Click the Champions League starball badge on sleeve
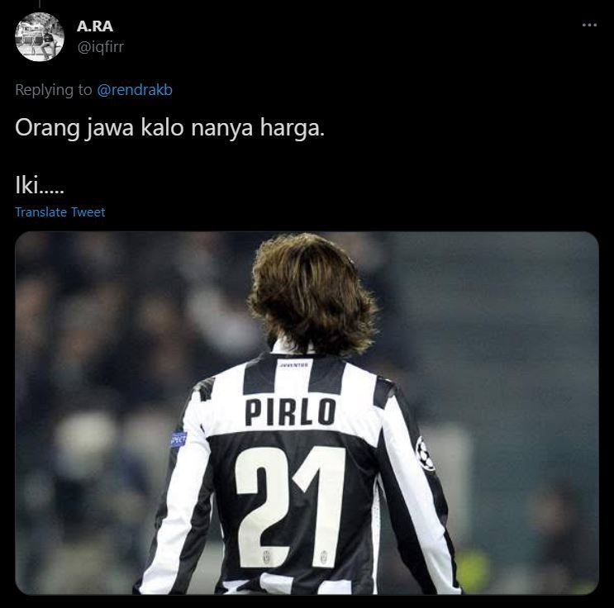 coord(425,454)
